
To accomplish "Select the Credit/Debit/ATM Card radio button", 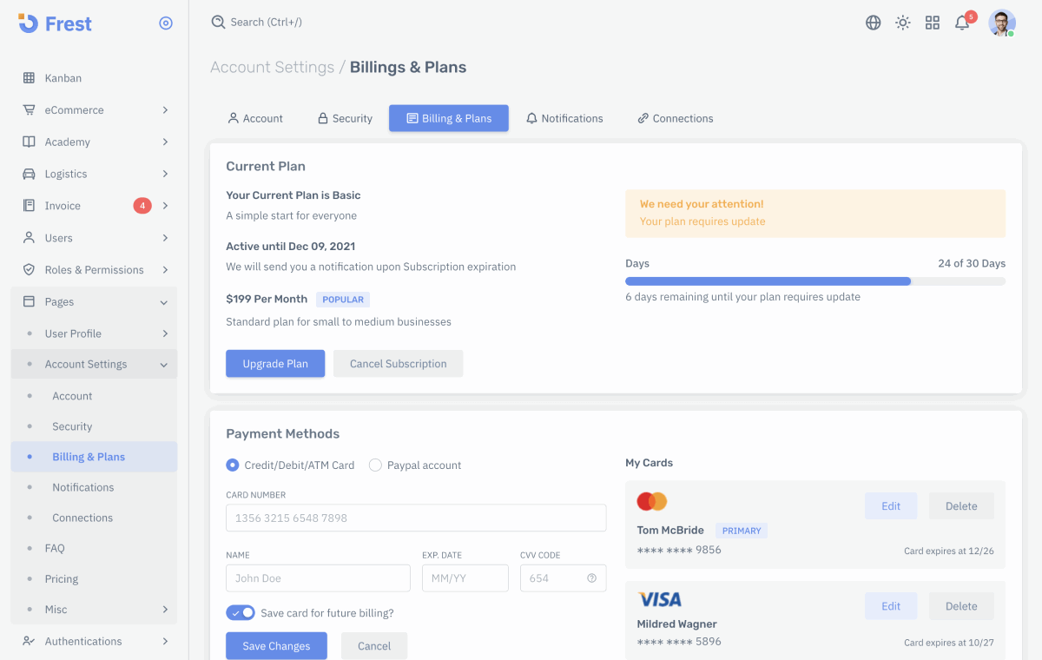I will point(232,465).
